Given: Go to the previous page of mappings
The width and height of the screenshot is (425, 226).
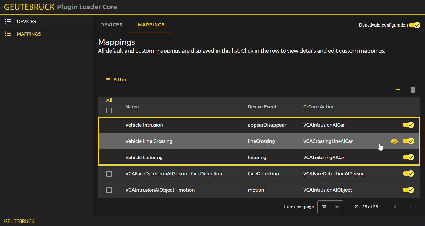Looking at the screenshot, I should pyautogui.click(x=395, y=207).
